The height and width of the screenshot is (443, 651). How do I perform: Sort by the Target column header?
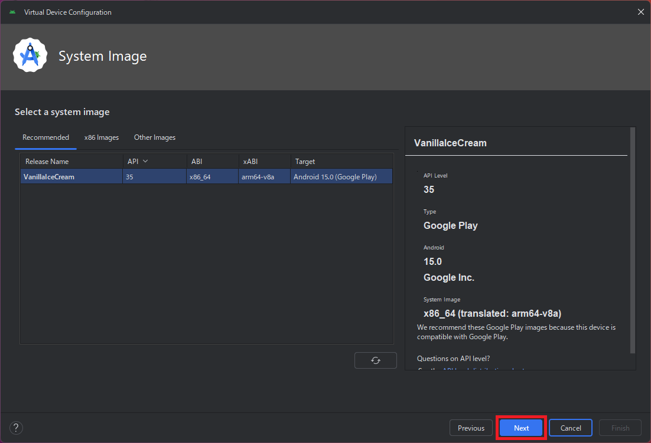tap(305, 161)
